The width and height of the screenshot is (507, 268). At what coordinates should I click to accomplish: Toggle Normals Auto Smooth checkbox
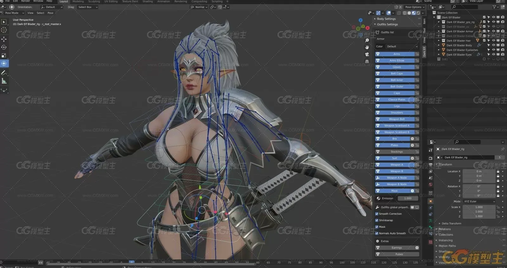(377, 233)
